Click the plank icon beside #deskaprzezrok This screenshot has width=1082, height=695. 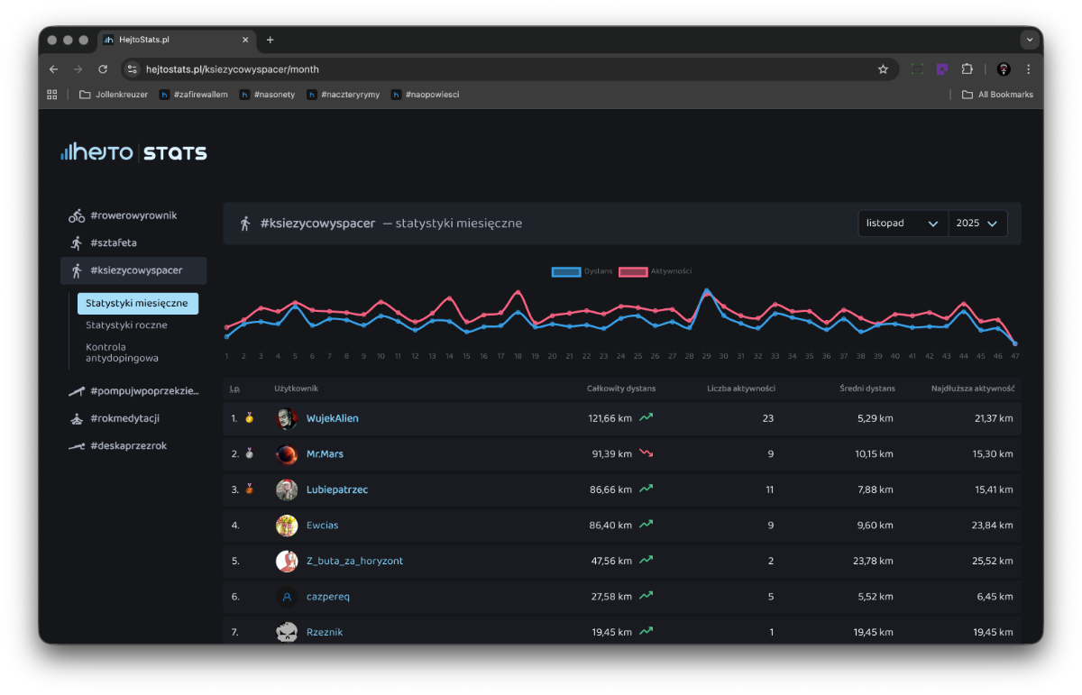pos(77,446)
